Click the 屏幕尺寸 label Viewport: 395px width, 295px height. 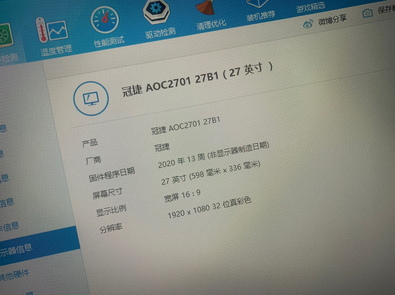(107, 193)
